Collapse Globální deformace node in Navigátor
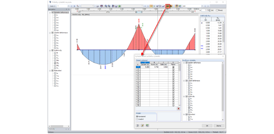Screen dimensions: 274x134 pyautogui.click(x=50, y=13)
